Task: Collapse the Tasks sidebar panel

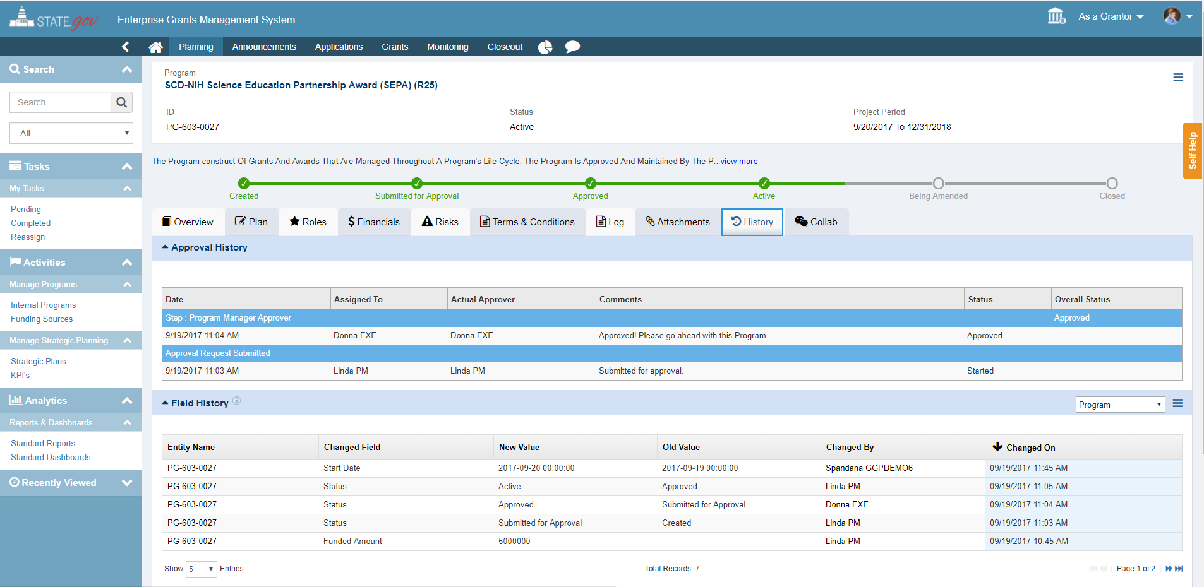Action: coord(127,167)
